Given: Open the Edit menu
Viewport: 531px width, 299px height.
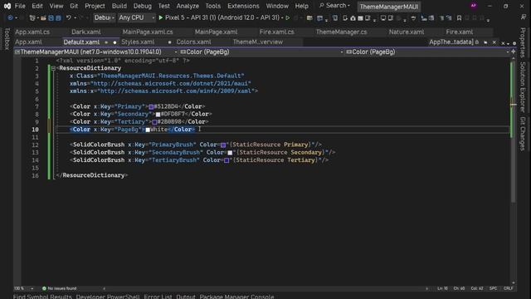Looking at the screenshot, I should 37,6.
